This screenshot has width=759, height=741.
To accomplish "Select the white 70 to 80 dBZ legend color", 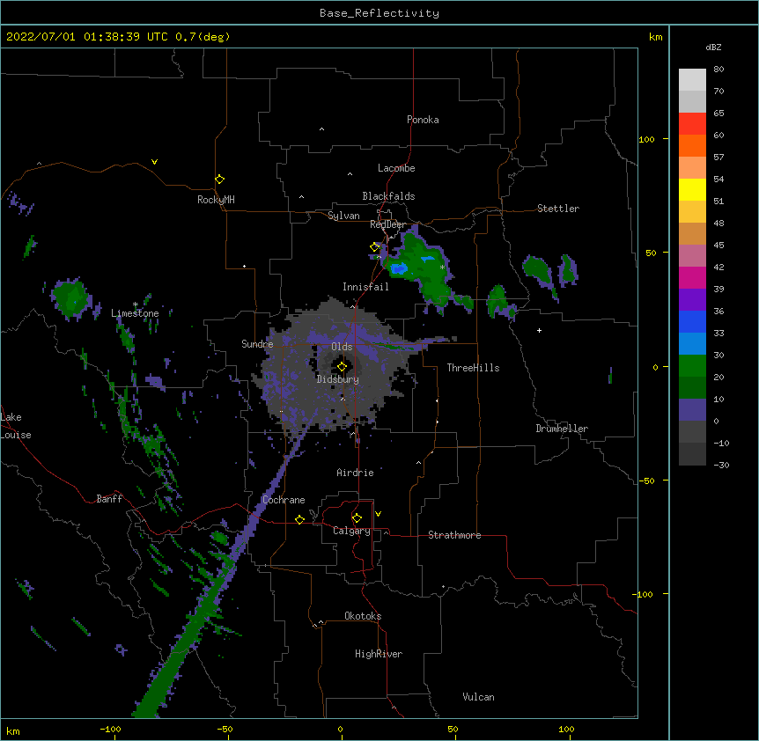I will tap(692, 80).
